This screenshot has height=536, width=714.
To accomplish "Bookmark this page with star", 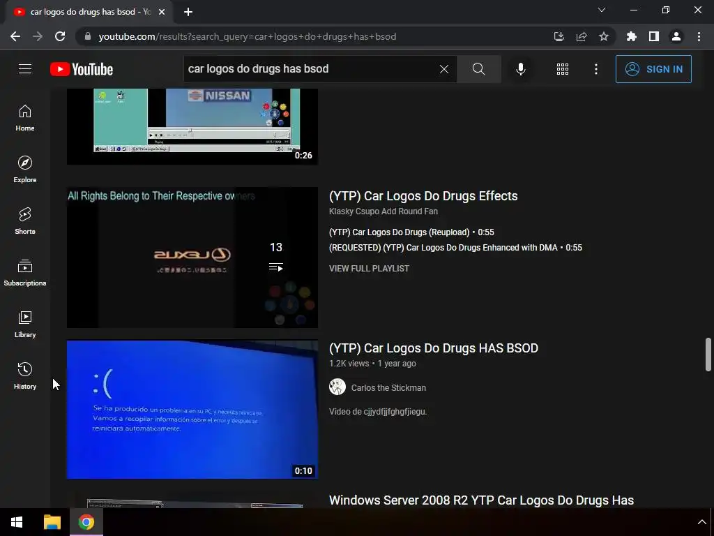I will (x=603, y=36).
